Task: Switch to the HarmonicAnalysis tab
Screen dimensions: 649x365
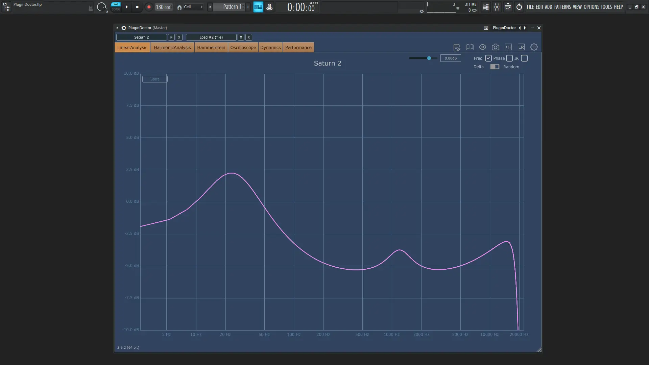Action: (172, 47)
